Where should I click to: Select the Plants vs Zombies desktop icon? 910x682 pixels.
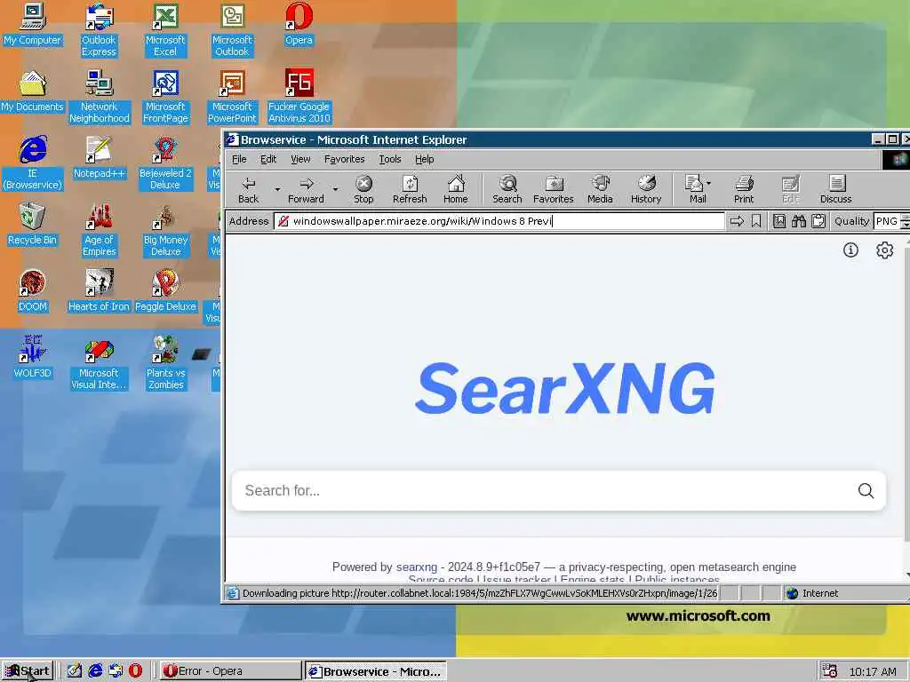click(165, 362)
